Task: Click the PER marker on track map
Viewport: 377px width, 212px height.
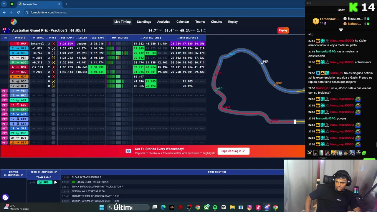Action: (262, 63)
